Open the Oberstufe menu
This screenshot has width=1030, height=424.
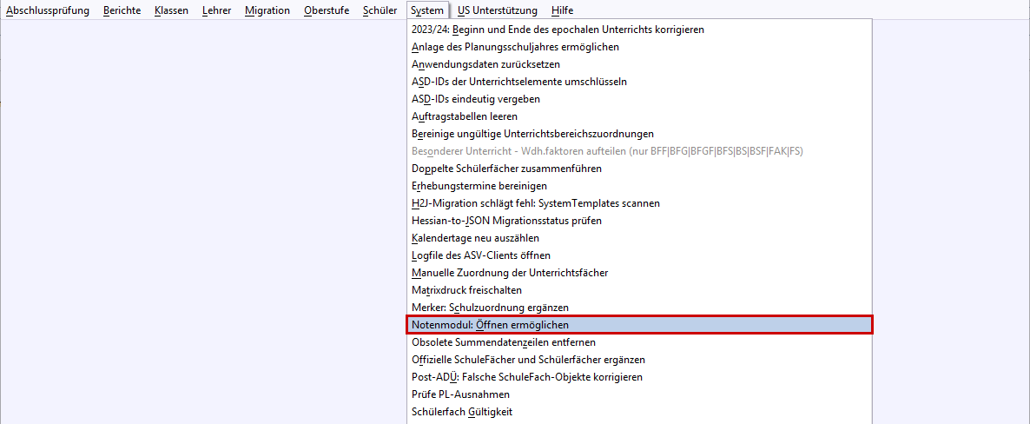pyautogui.click(x=326, y=10)
